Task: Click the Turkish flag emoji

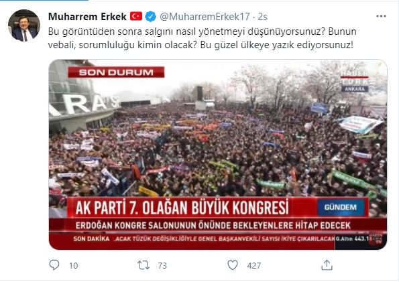Action: click(136, 16)
